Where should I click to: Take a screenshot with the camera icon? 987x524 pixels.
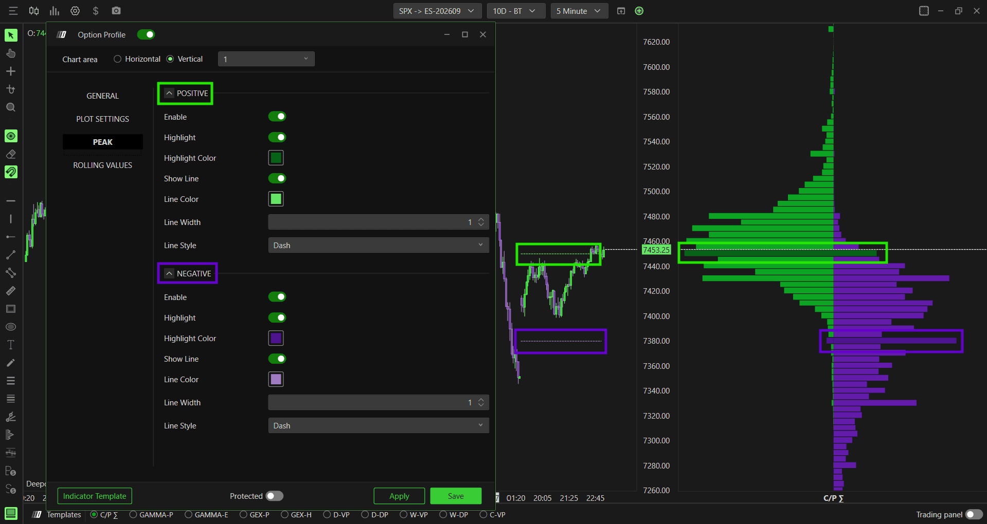click(x=116, y=11)
